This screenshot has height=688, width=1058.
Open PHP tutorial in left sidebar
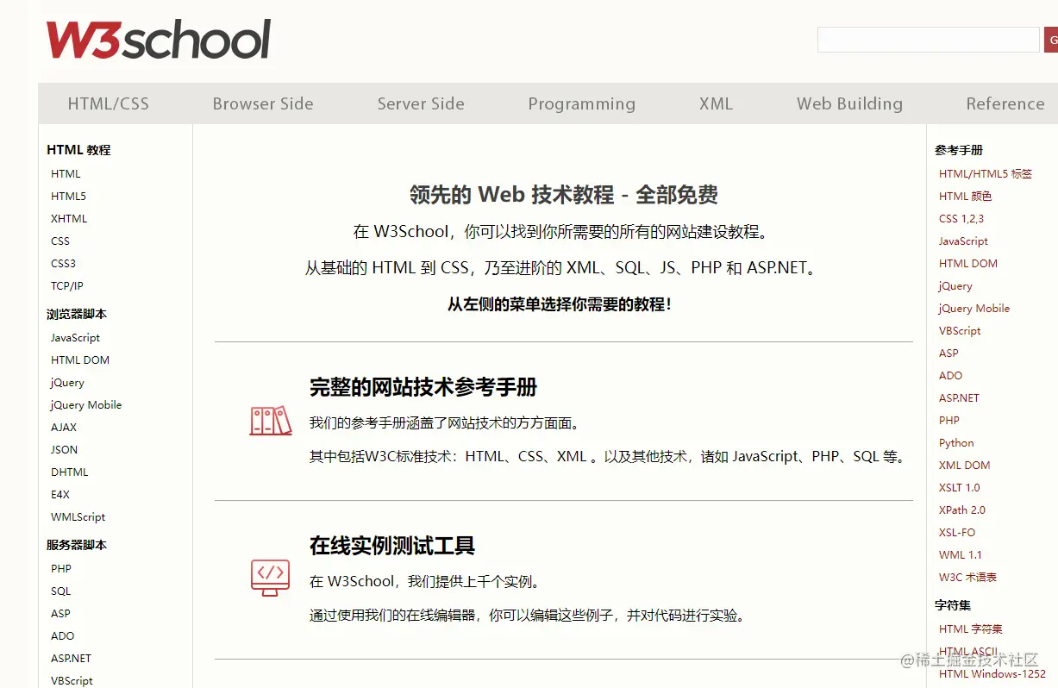61,568
